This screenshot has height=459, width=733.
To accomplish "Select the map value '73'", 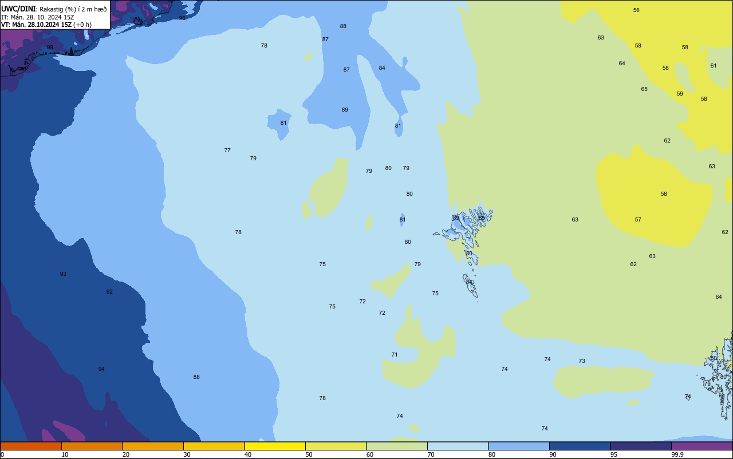I will (582, 361).
